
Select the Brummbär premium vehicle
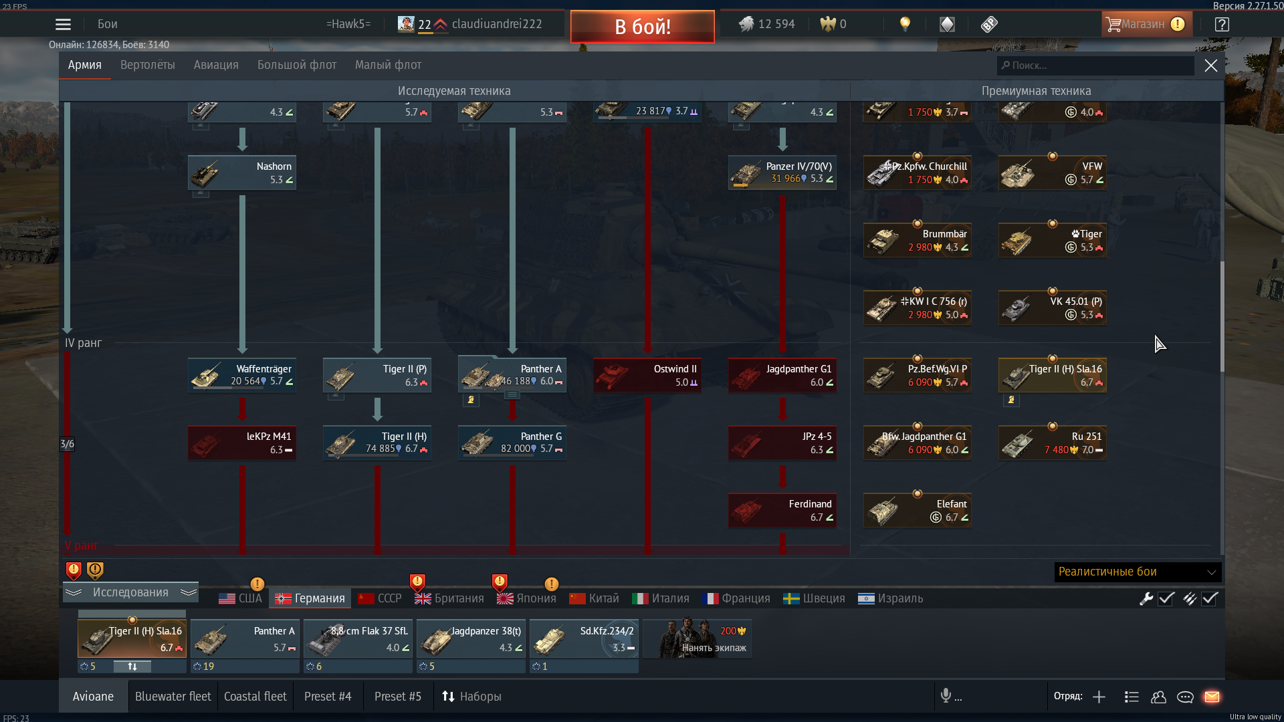point(918,241)
